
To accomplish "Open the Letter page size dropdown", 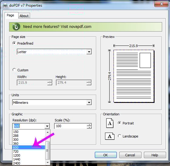I will 89,52.
